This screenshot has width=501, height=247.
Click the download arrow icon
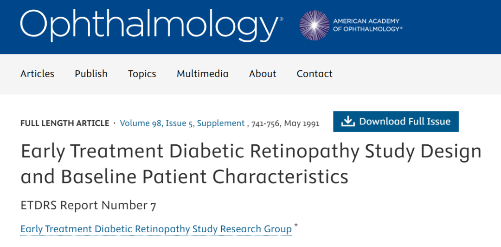[x=347, y=121]
